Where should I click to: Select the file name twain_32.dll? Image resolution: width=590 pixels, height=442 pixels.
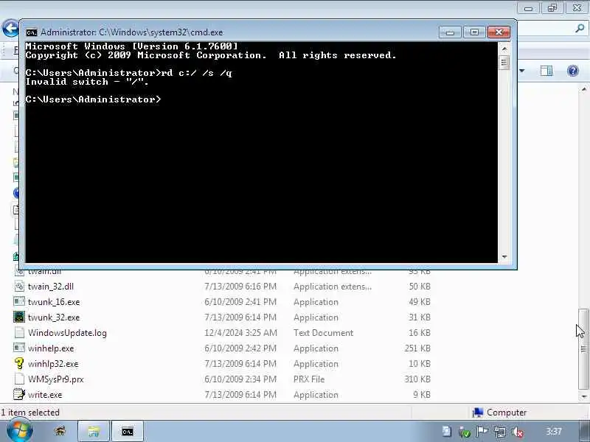[51, 287]
